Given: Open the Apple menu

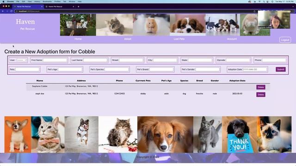Looking at the screenshot, I should click(3, 1).
